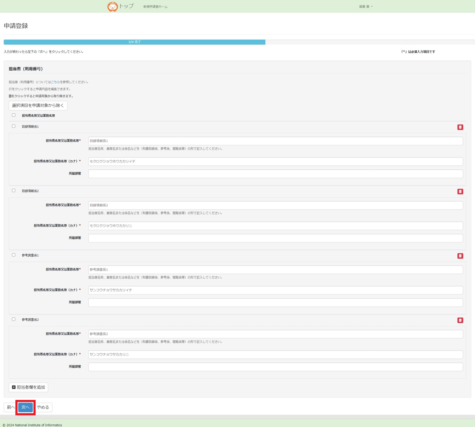Delete the 目録情報係2 entry with trash icon
The image size is (475, 427).
tap(460, 191)
